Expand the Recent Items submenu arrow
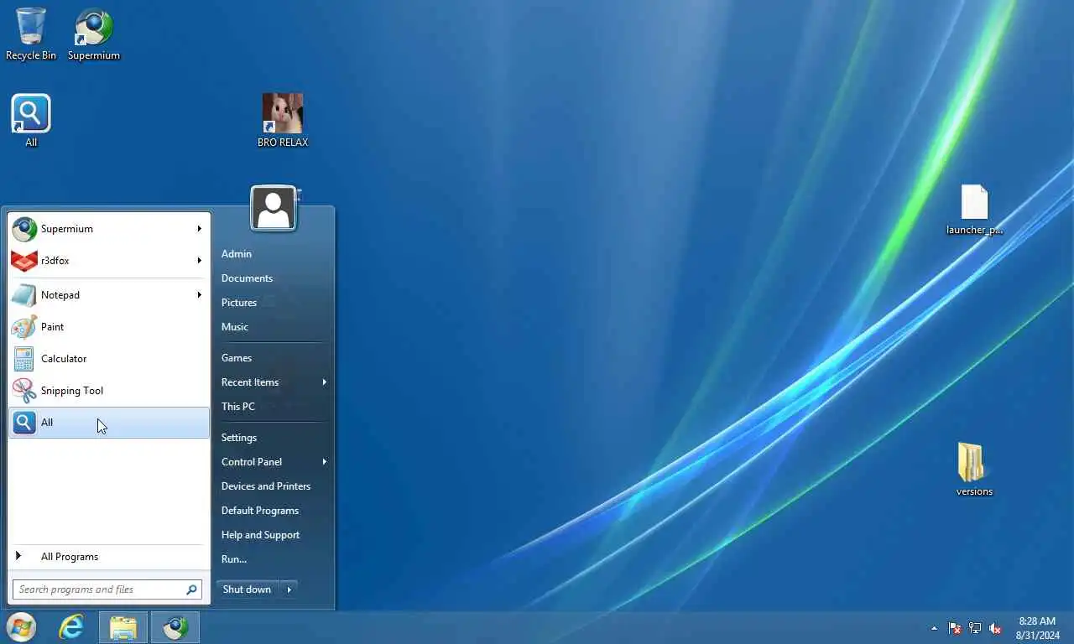Viewport: 1074px width, 644px height. 324,382
